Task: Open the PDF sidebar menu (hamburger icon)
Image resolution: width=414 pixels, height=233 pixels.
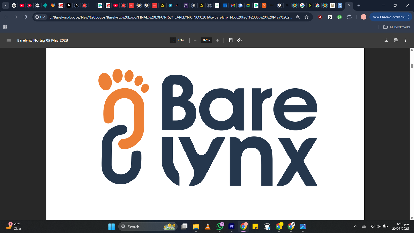Action: (9, 40)
